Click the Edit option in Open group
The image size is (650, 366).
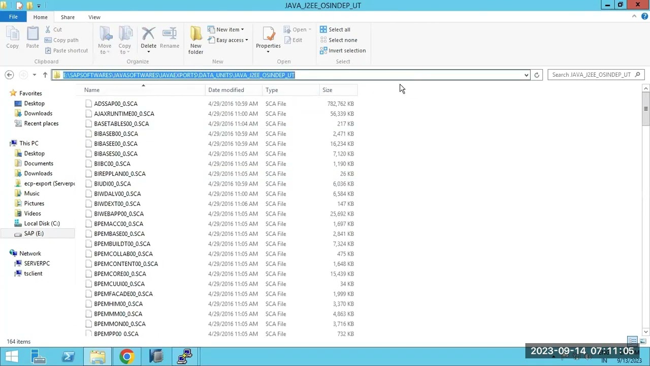pos(293,40)
